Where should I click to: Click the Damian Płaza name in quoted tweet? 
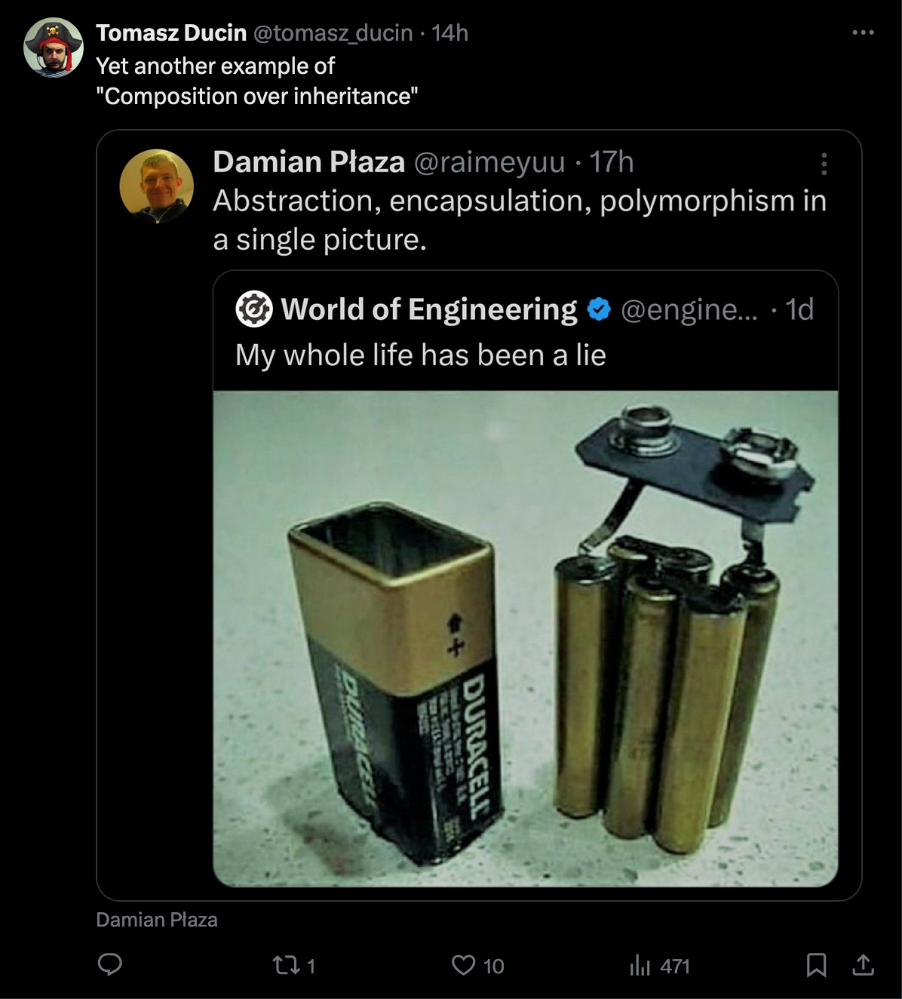[308, 162]
